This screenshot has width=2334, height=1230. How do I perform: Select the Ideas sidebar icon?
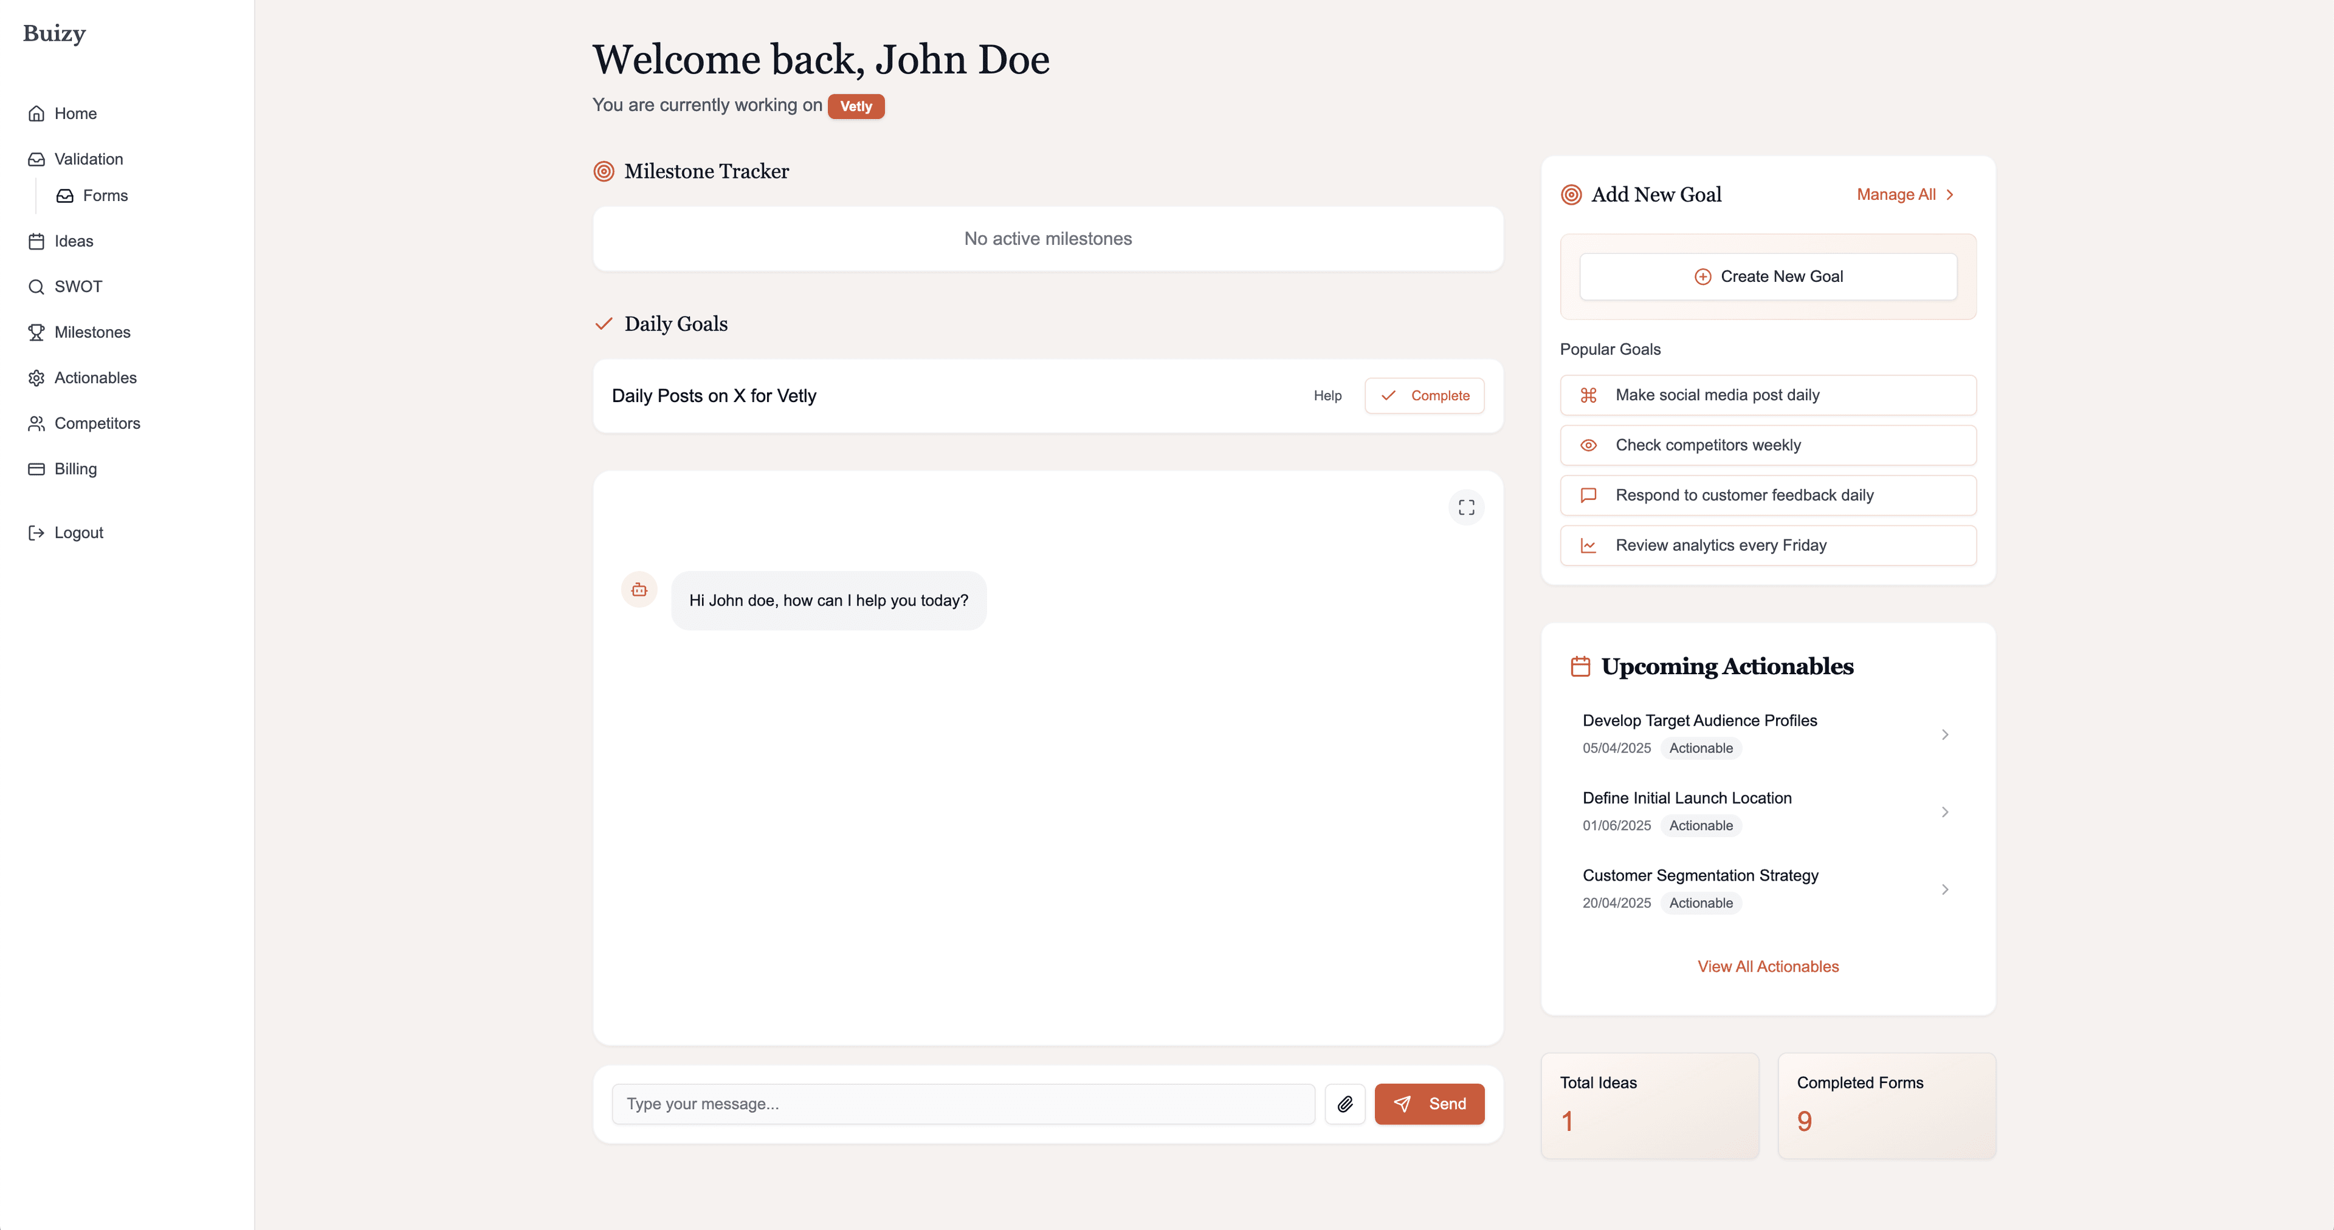[x=37, y=241]
